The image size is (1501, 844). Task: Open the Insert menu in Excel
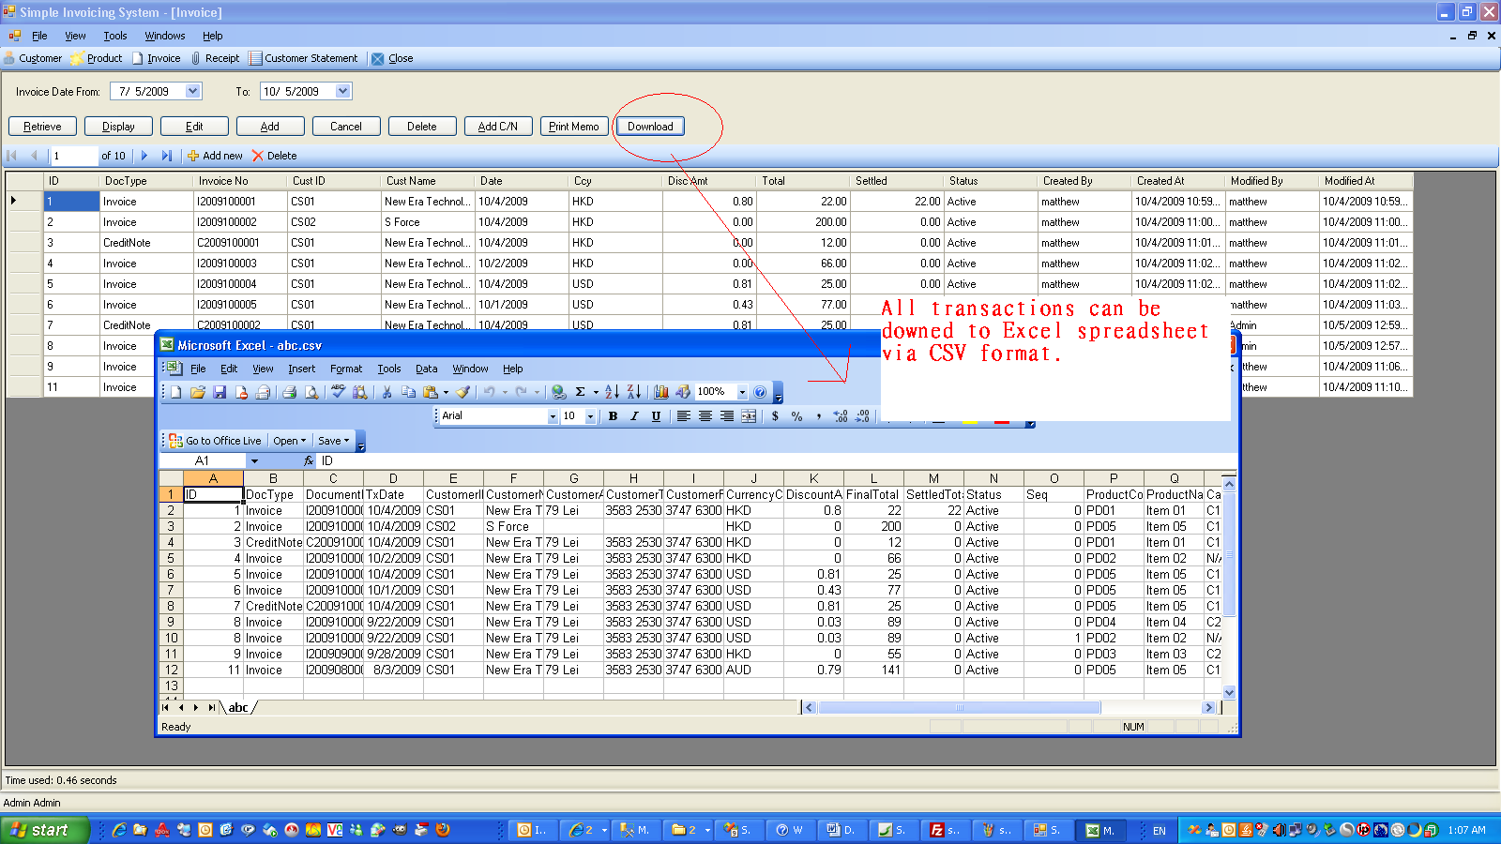pyautogui.click(x=302, y=369)
